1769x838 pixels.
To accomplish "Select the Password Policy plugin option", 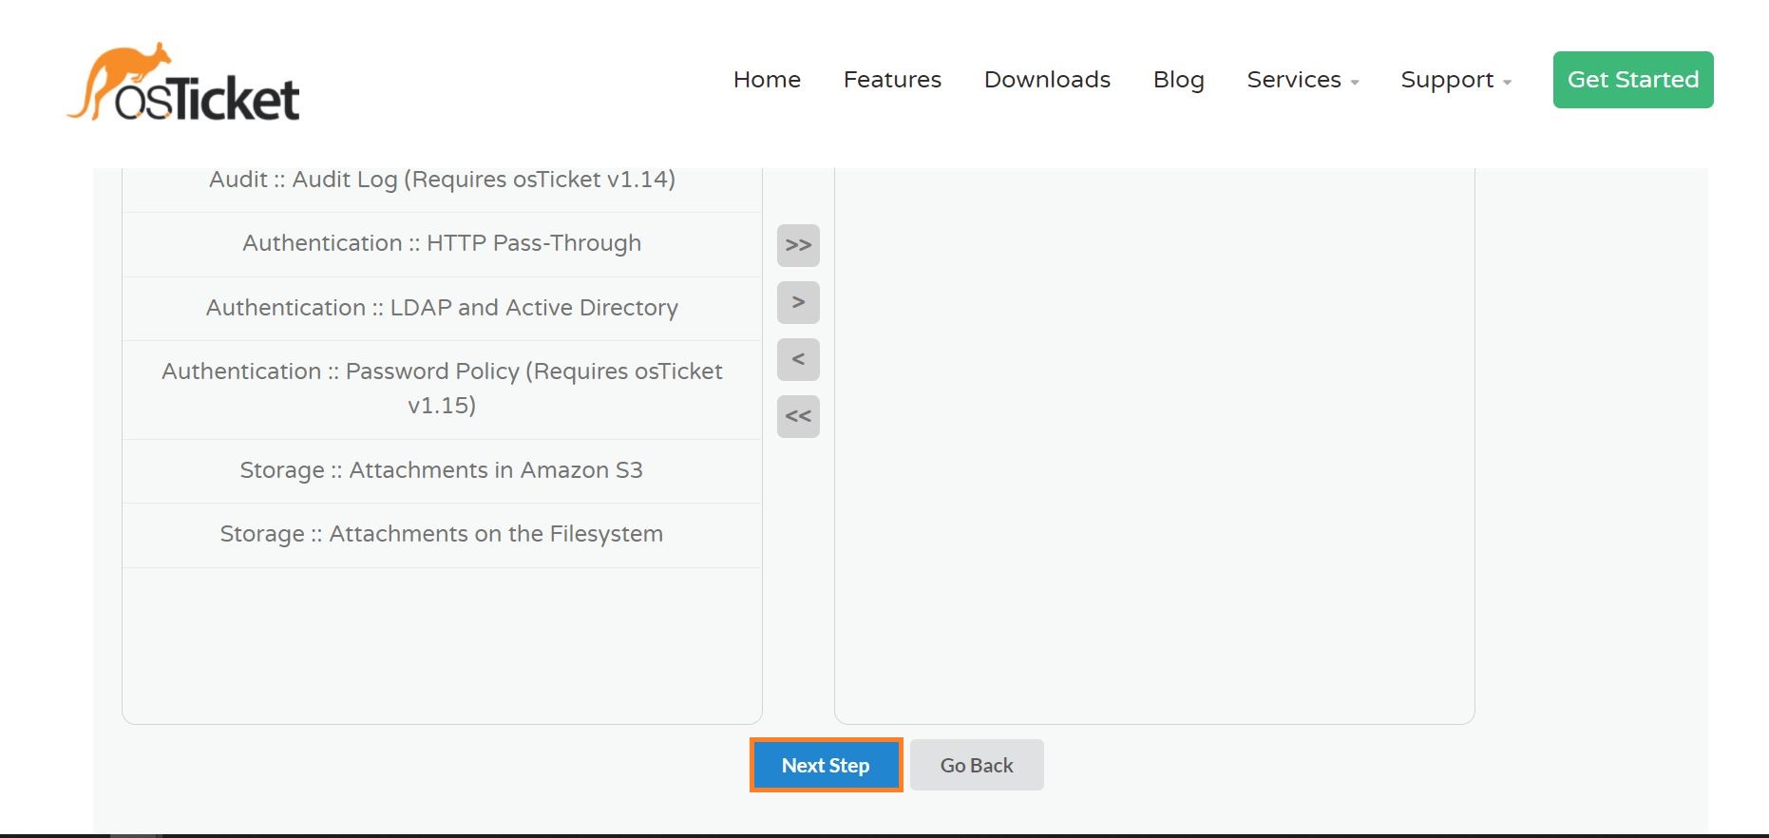I will 442,388.
